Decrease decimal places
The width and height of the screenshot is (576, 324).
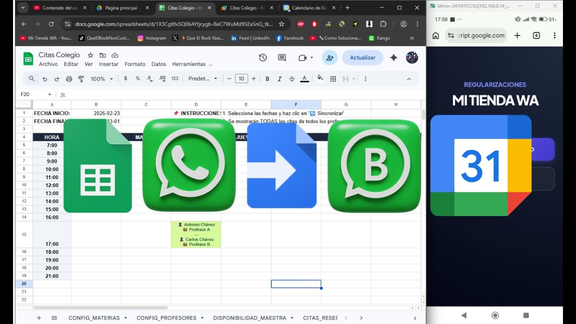tap(150, 78)
